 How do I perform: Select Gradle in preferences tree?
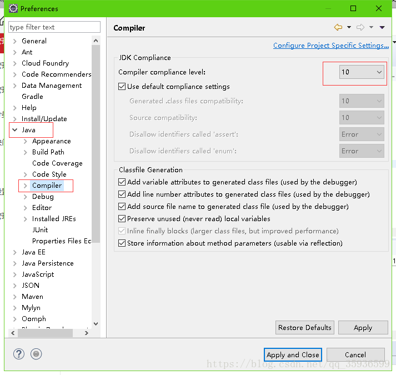coord(32,97)
